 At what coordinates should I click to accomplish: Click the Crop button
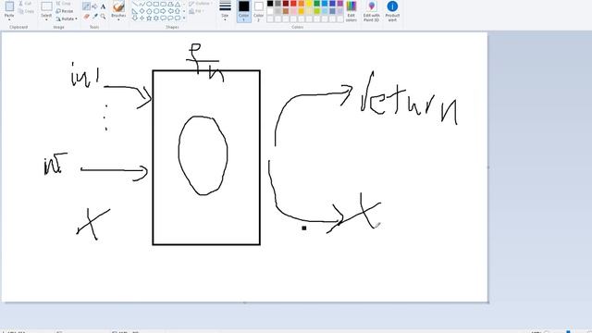(x=64, y=4)
